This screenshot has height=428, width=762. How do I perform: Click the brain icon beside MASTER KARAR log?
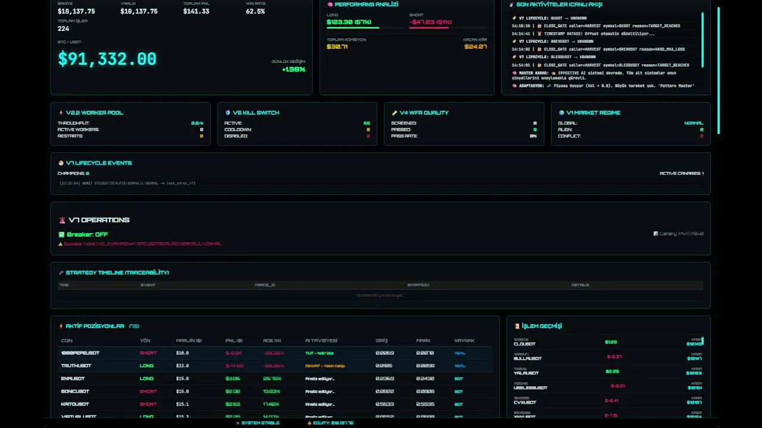[514, 73]
